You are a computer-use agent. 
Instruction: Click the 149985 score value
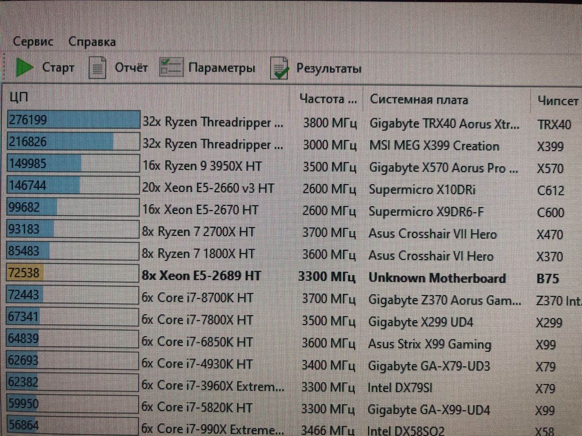pos(28,163)
